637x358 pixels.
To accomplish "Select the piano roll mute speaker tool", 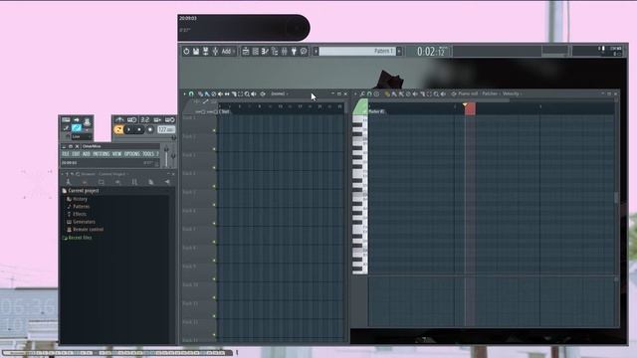I will tap(415, 94).
